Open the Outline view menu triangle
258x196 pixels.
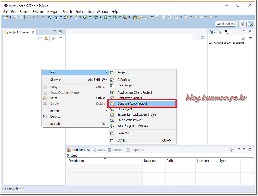point(250,38)
